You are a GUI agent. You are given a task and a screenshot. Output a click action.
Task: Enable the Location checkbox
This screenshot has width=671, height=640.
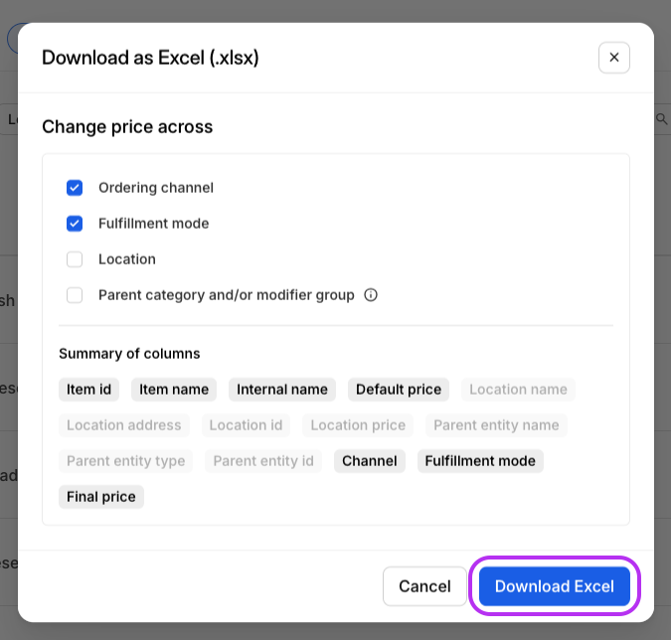[x=75, y=259]
